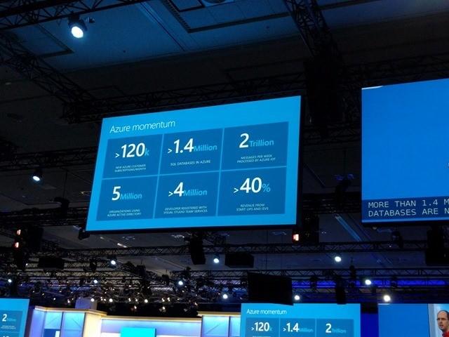
Task: Select '>120k' on the lower stage screen
Action: point(262,327)
